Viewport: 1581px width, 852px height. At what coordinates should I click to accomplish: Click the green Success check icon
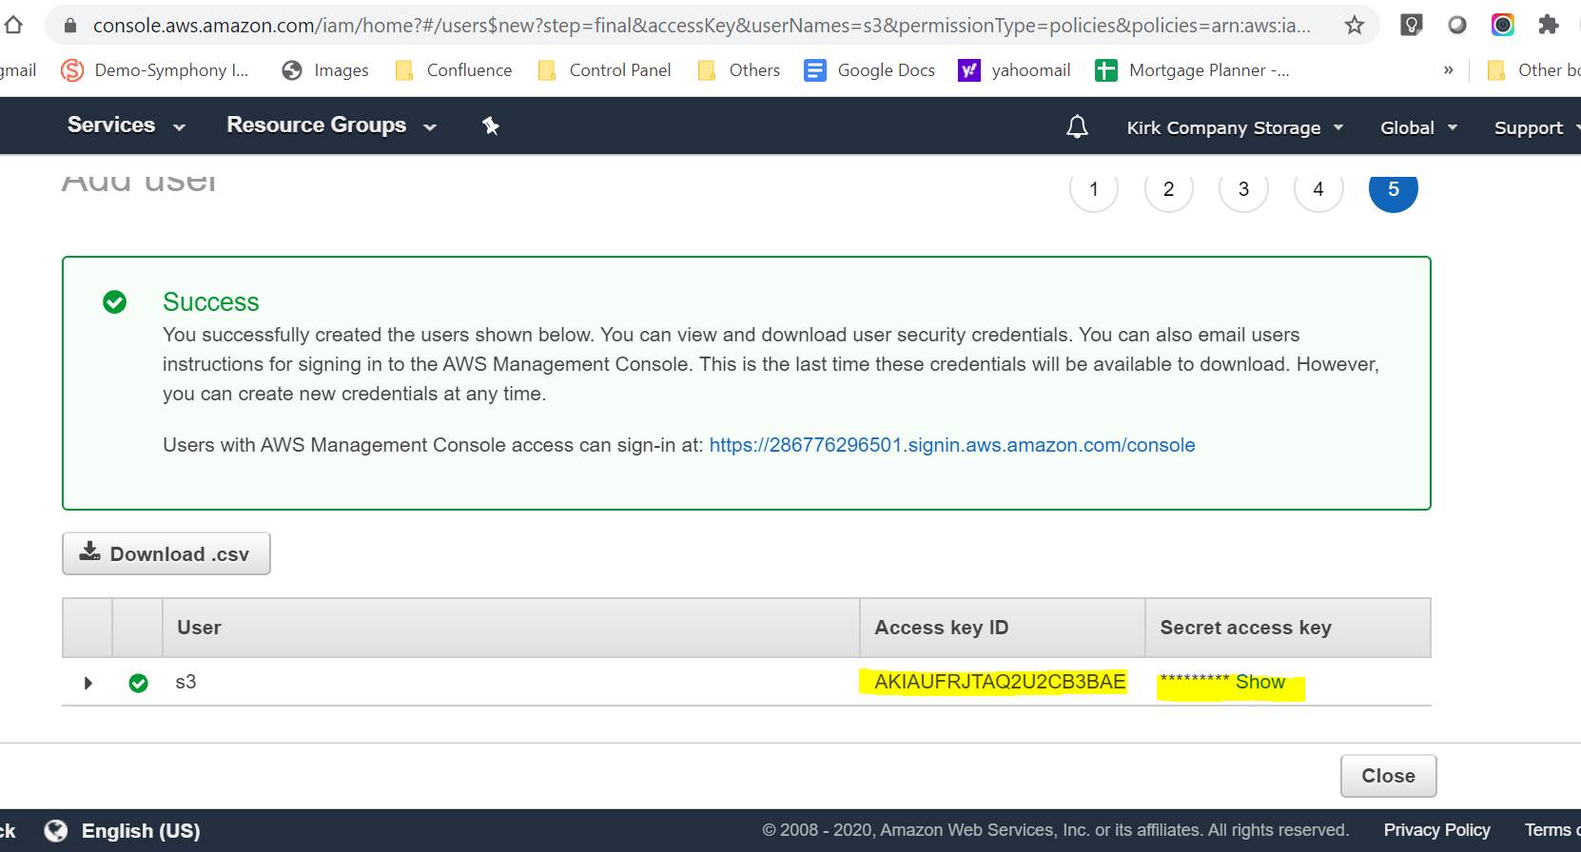(x=115, y=302)
